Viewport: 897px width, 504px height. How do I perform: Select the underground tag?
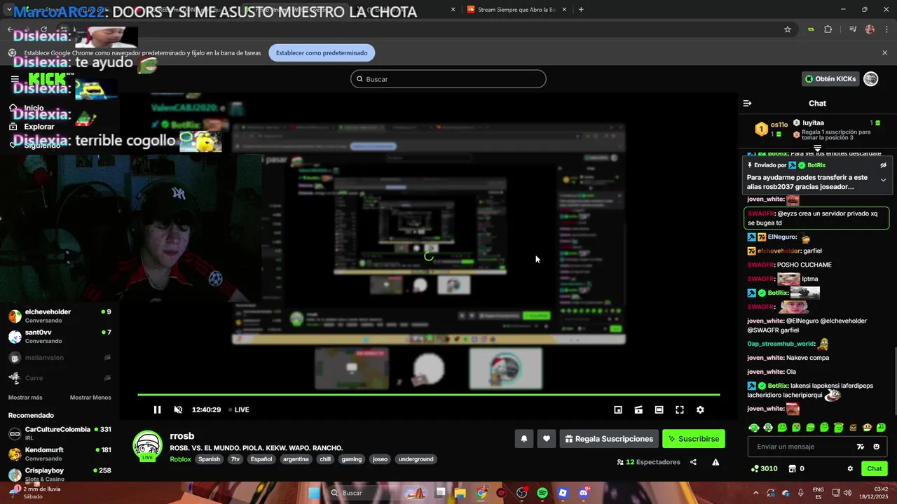click(x=416, y=459)
